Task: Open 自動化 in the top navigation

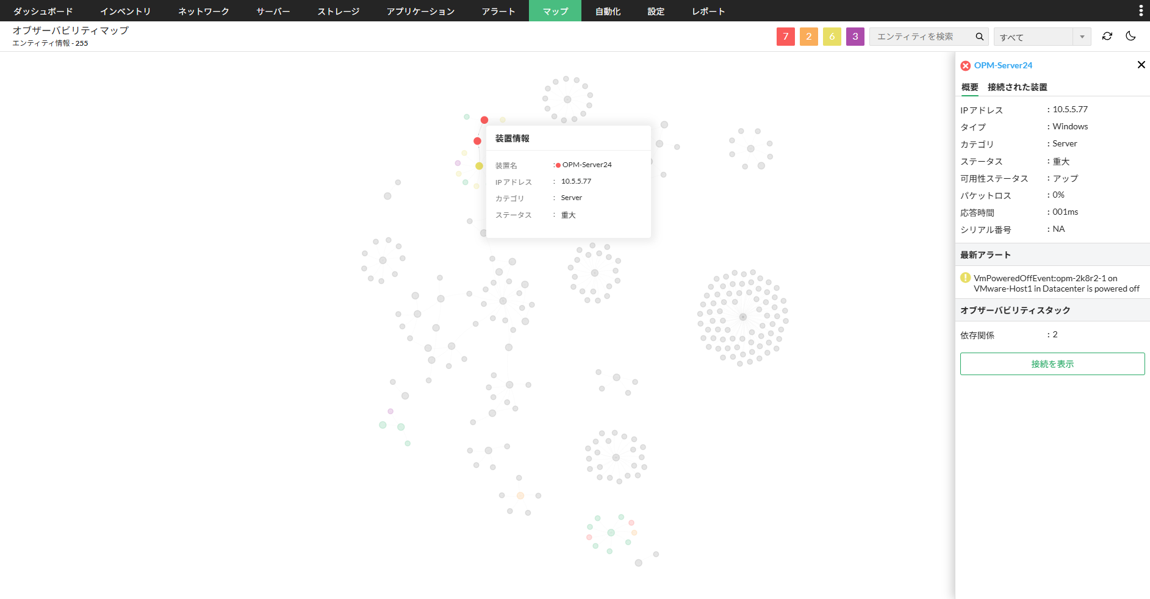Action: coord(608,11)
